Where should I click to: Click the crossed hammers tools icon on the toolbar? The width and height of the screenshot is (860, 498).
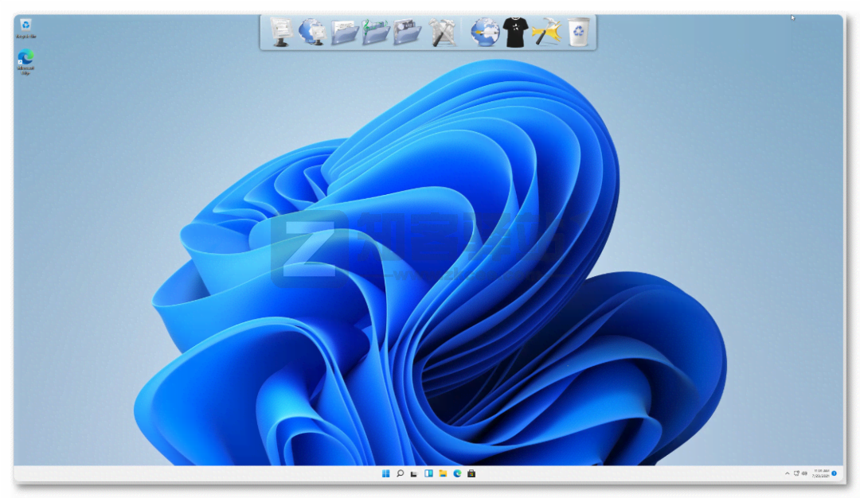click(442, 32)
